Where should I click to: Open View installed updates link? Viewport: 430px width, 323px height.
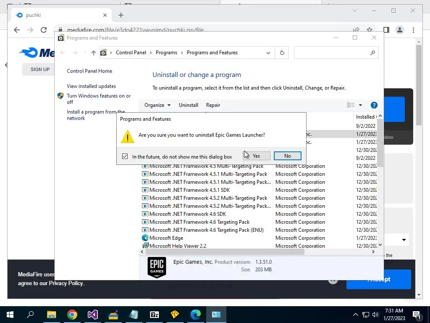(x=91, y=86)
